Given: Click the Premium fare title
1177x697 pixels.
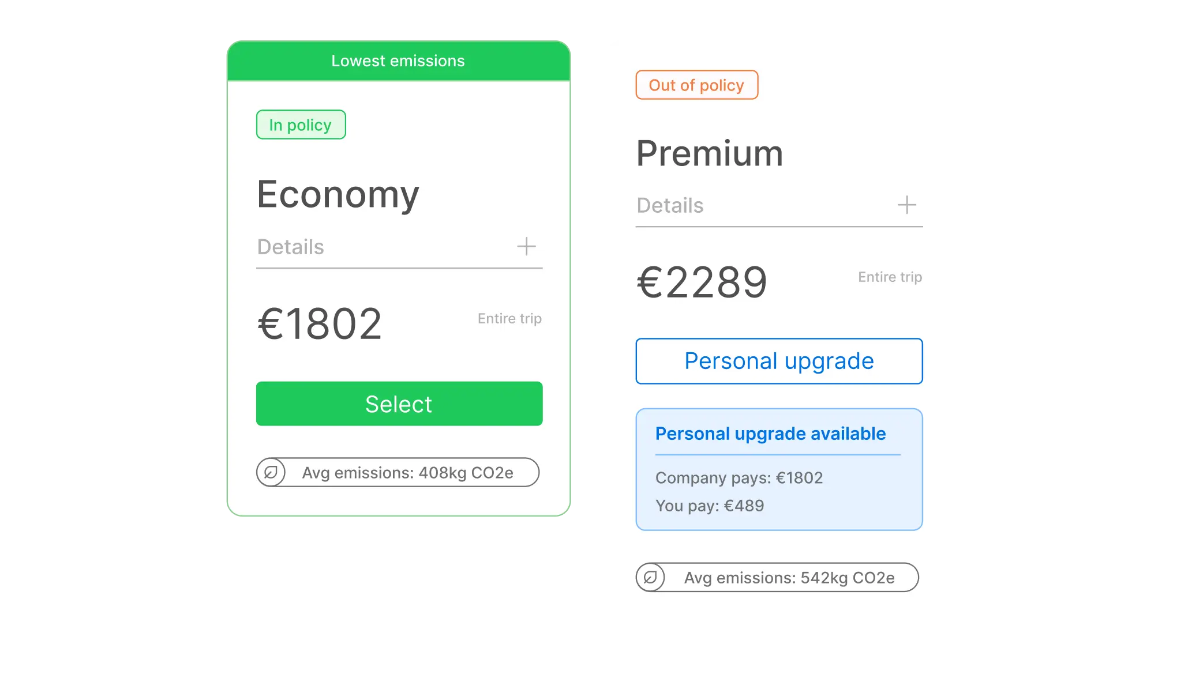Looking at the screenshot, I should (710, 153).
